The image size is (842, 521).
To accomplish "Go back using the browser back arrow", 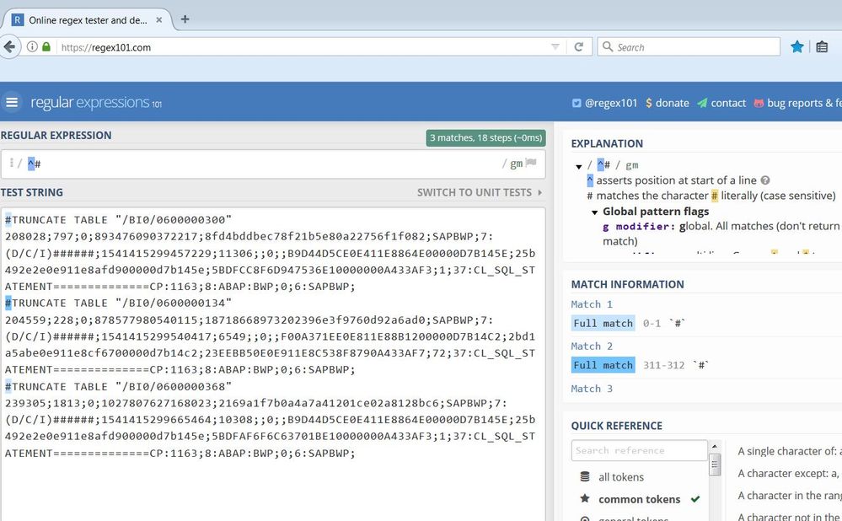I will (x=9, y=47).
